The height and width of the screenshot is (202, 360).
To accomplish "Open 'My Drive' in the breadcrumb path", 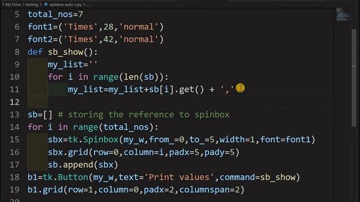I will tap(13, 4).
